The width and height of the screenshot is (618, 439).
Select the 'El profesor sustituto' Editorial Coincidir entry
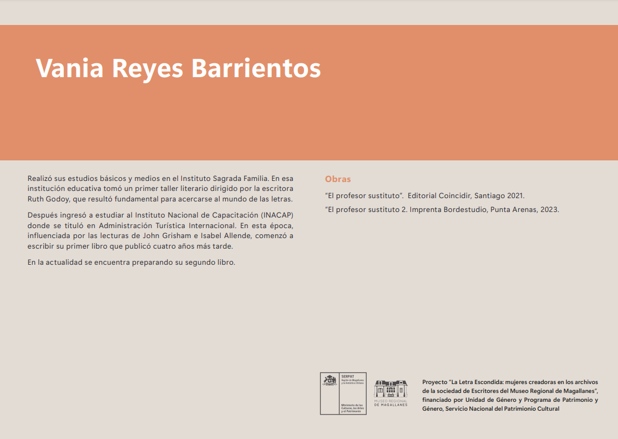pyautogui.click(x=425, y=195)
